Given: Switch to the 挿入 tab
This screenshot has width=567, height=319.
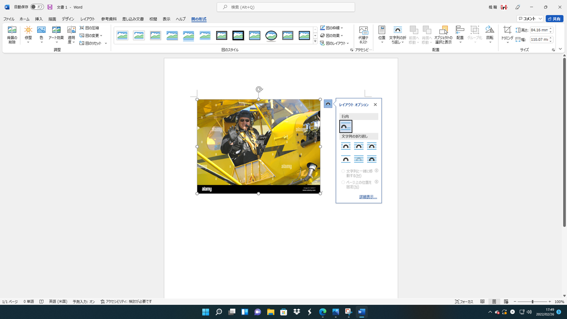Looking at the screenshot, I should point(39,19).
